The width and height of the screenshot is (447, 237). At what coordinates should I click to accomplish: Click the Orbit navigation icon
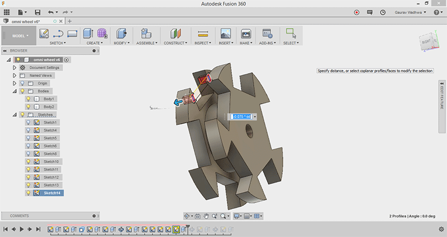pyautogui.click(x=187, y=216)
